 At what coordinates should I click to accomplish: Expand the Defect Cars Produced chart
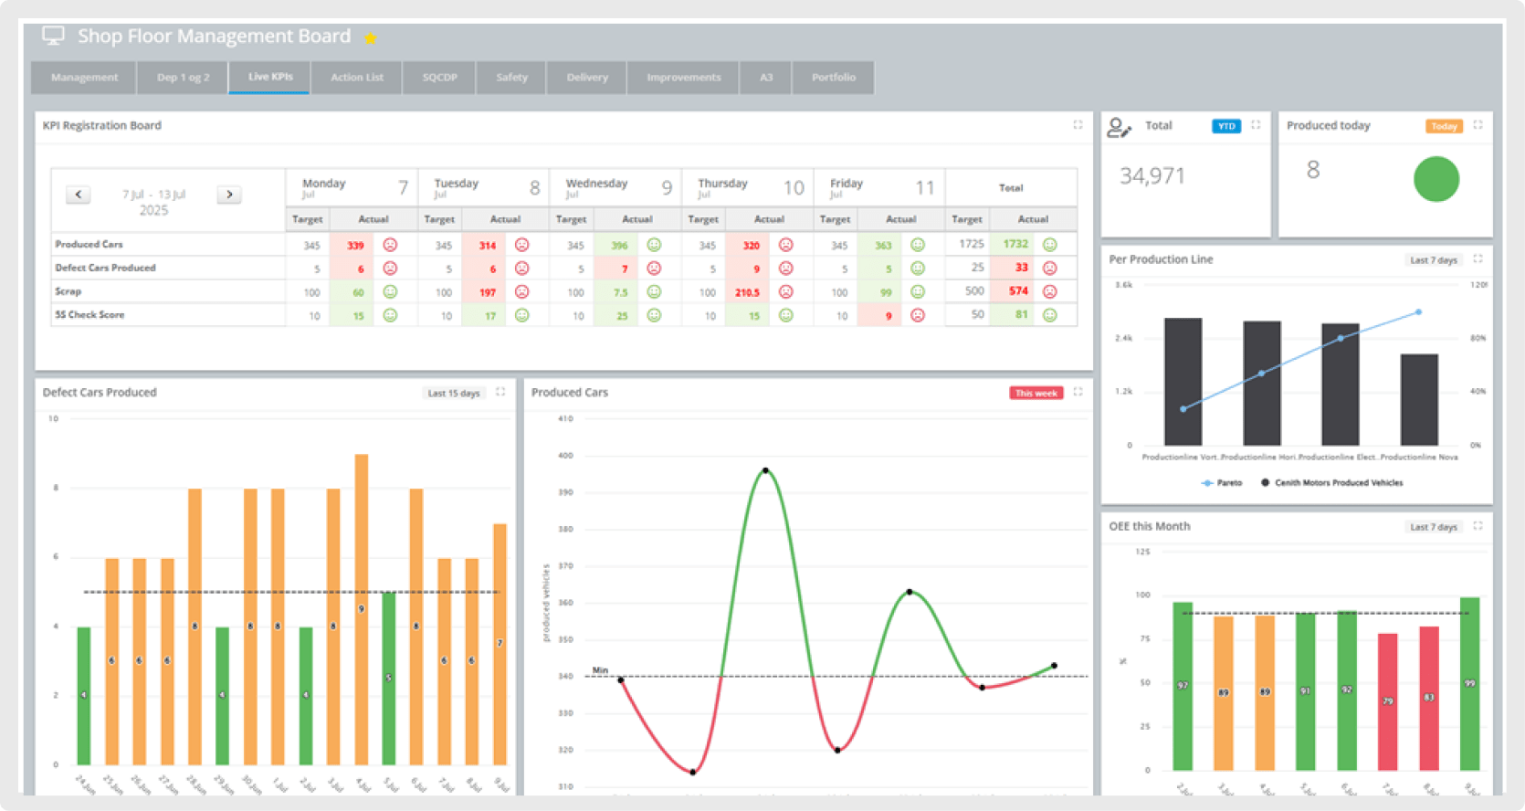pos(500,392)
